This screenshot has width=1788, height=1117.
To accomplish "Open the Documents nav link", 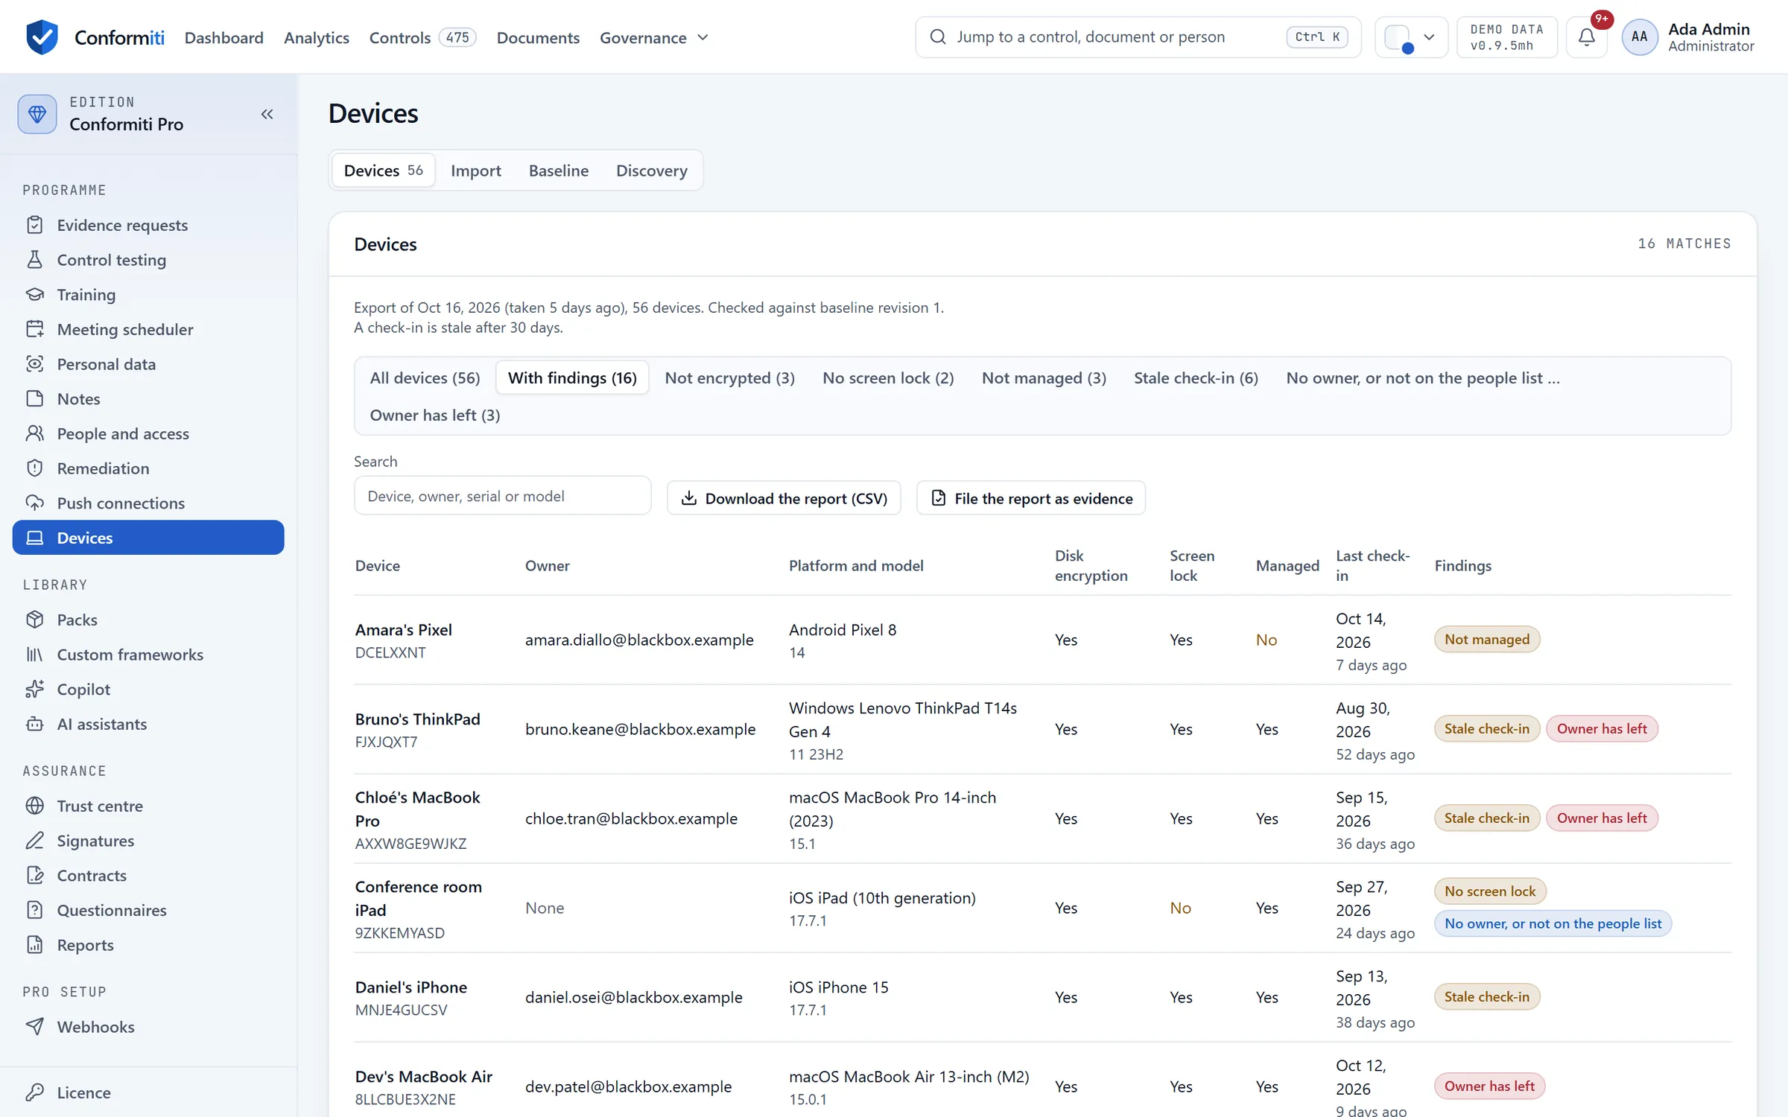I will [538, 37].
